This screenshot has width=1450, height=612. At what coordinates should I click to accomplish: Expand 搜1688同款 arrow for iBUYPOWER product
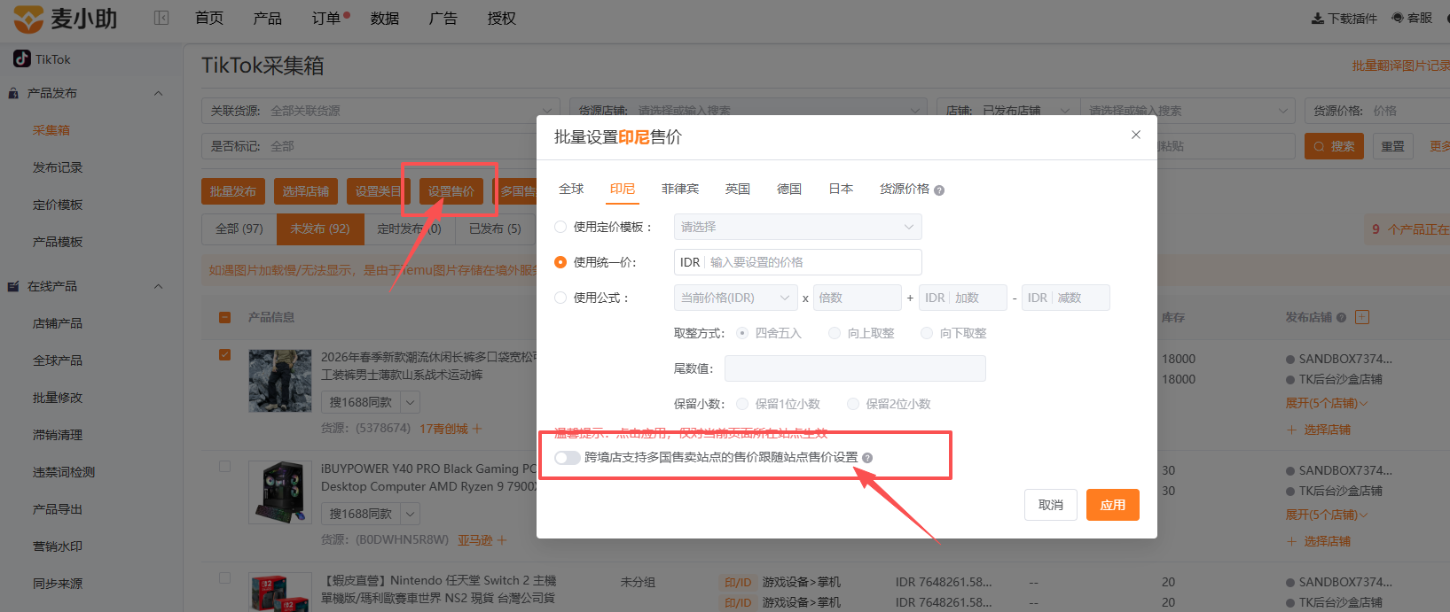411,514
